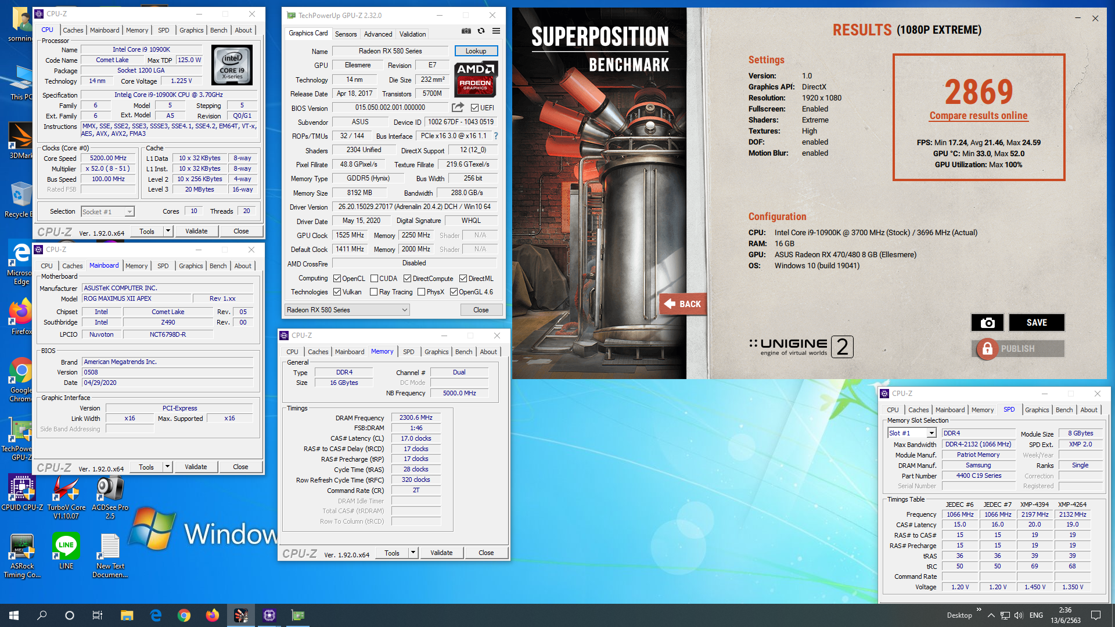Screen dimensions: 1115x627
Task: Capture Superposition screenshot with camera button
Action: coord(987,323)
